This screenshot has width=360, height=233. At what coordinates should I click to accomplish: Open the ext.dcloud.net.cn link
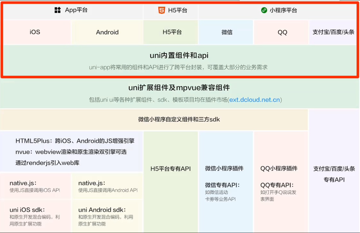[255, 100]
